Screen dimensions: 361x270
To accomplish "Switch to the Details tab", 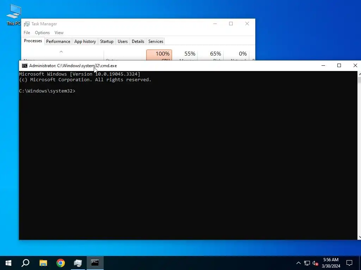I will point(138,41).
